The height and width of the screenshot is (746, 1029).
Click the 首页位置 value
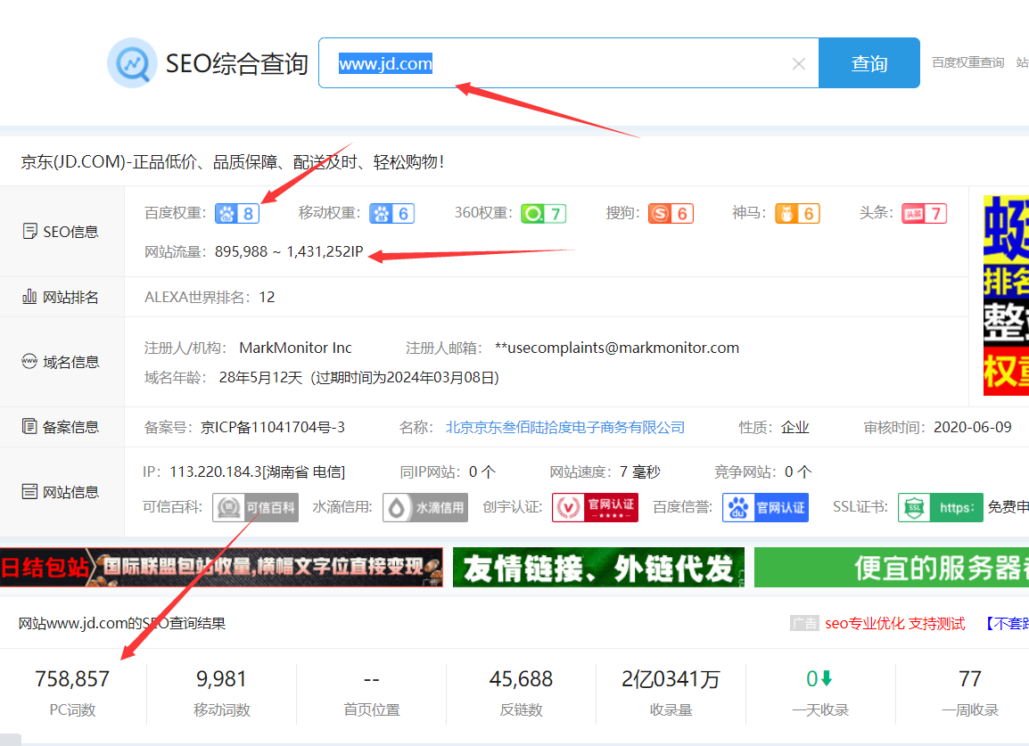tap(372, 679)
